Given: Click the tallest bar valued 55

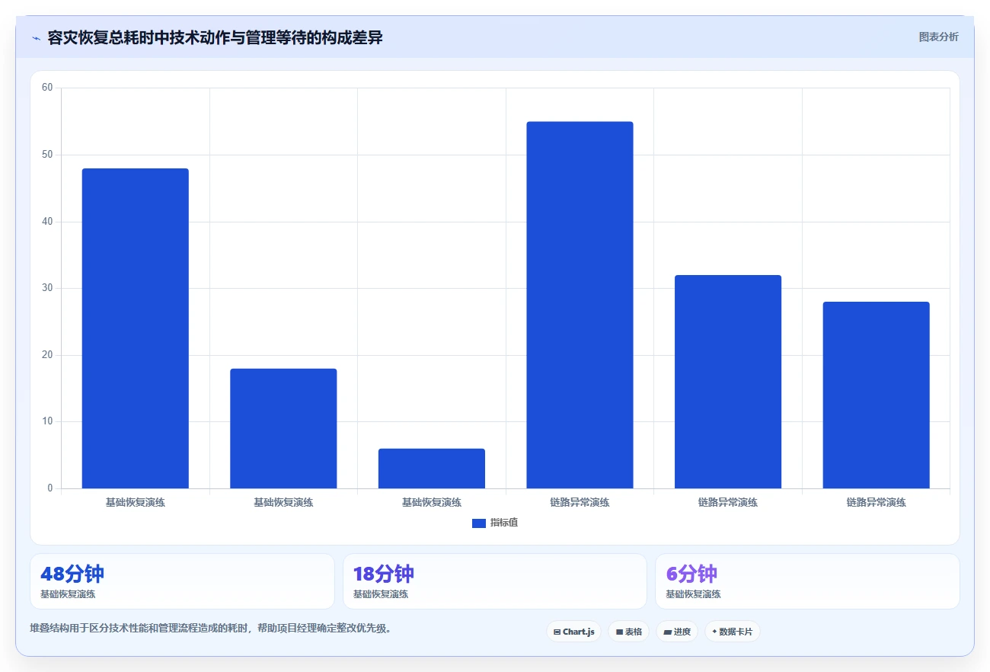Looking at the screenshot, I should tap(580, 305).
